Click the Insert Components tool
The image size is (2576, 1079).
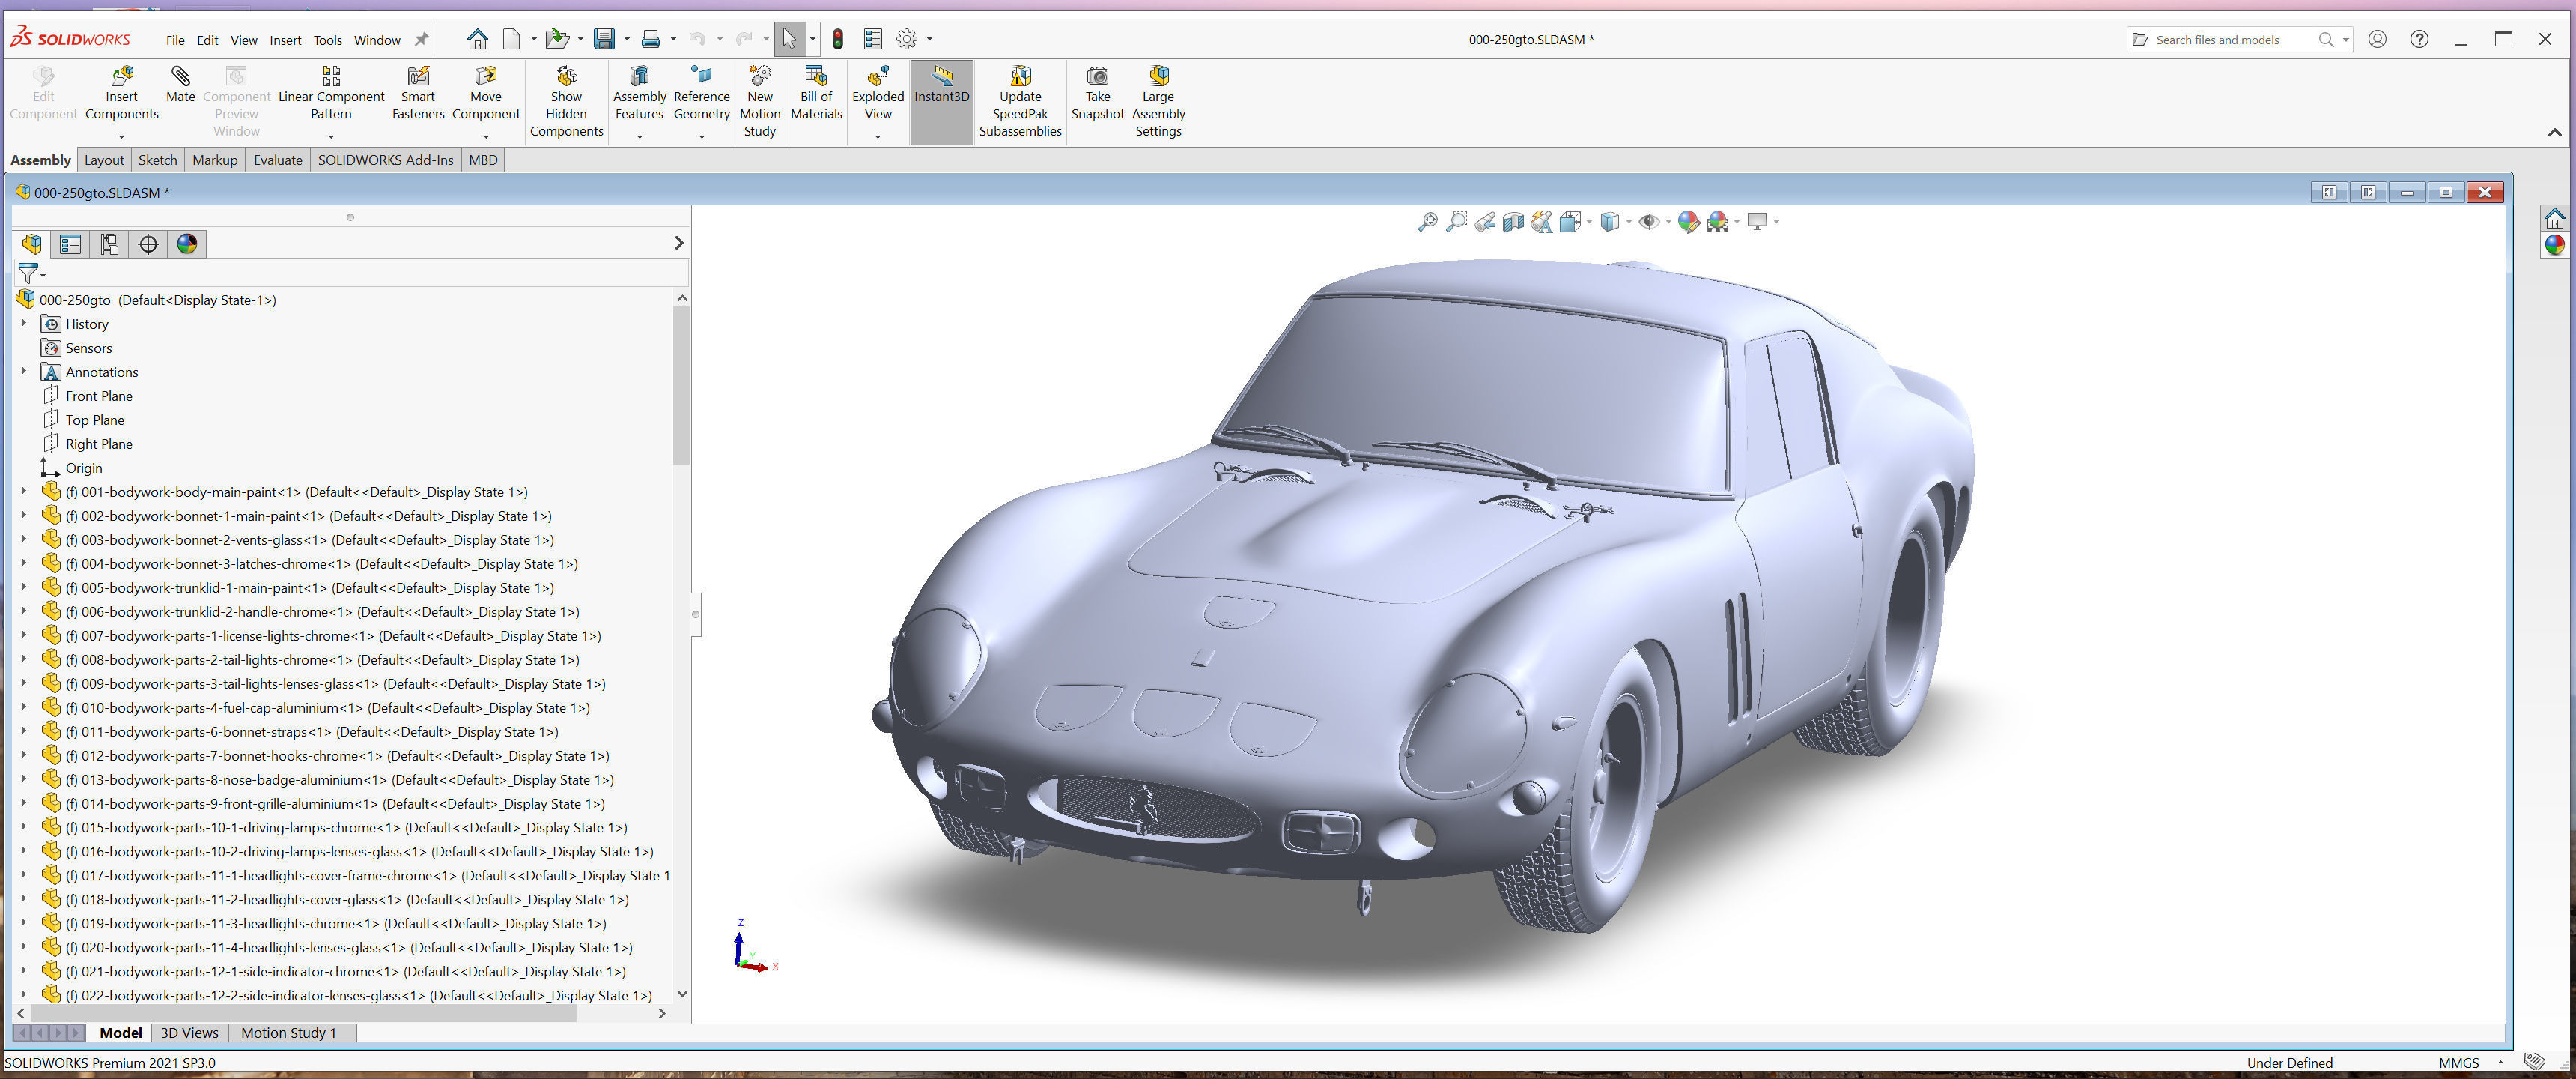tap(121, 94)
